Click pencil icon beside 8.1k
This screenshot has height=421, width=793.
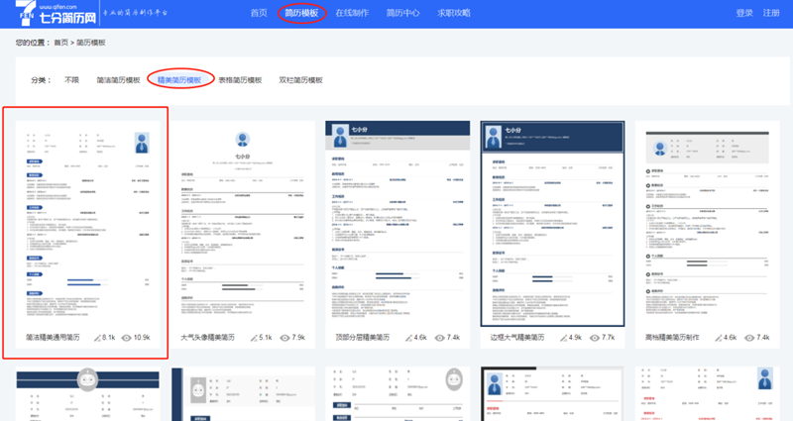pos(97,338)
